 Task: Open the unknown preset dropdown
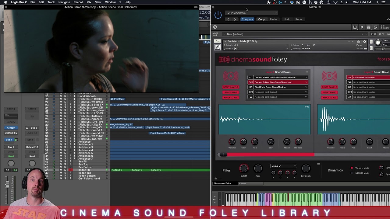pyautogui.click(x=252, y=13)
